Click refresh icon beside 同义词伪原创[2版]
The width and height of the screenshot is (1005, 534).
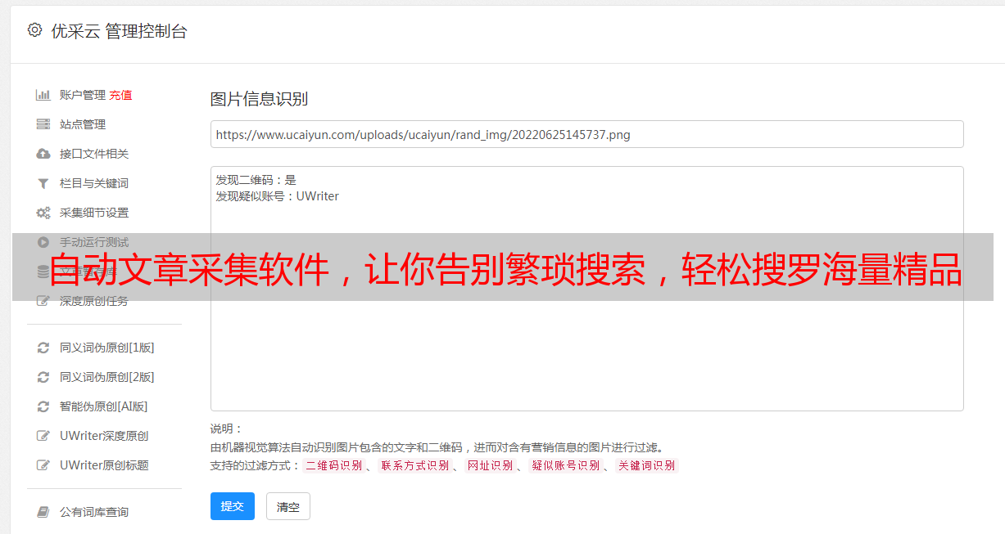point(43,377)
